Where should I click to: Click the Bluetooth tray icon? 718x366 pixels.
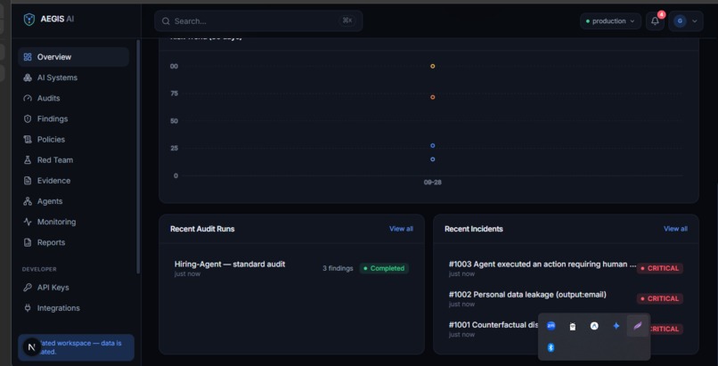point(551,347)
